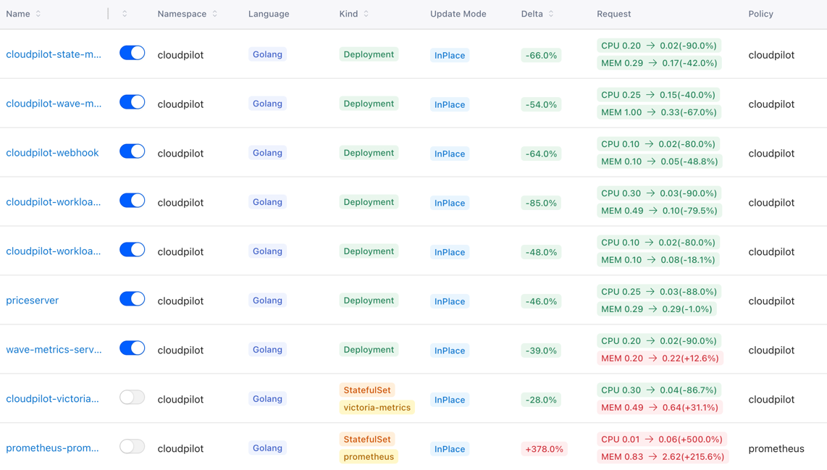Image resolution: width=827 pixels, height=470 pixels.
Task: Click the Update Mode column header
Action: coord(458,13)
